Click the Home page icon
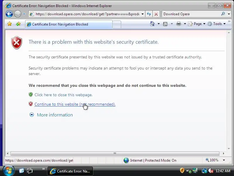234x176 pixels. 152,24
